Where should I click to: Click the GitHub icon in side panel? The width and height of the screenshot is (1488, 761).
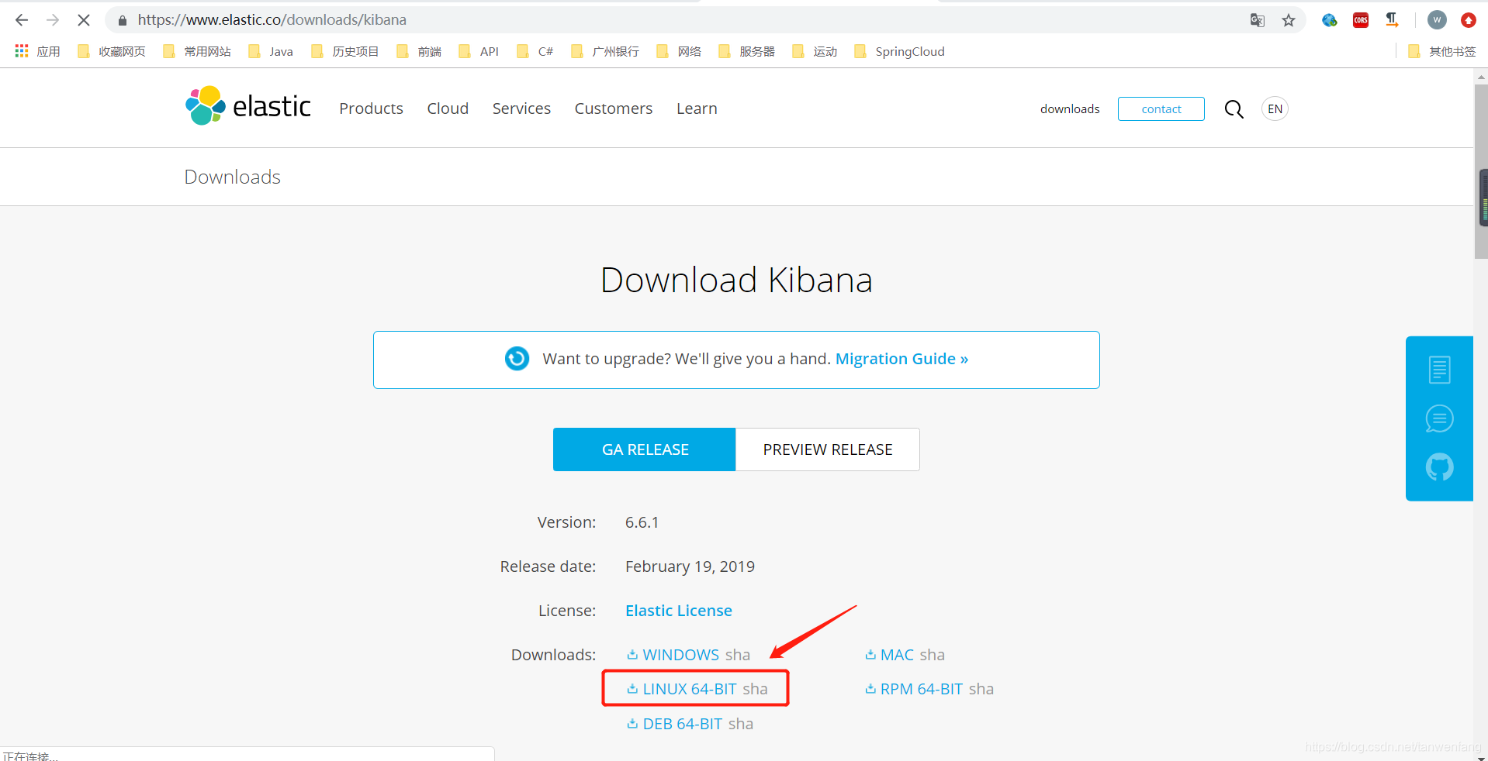[x=1439, y=467]
